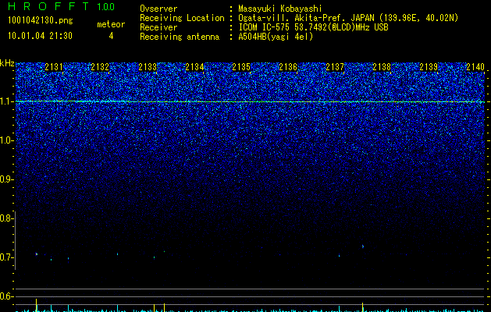Click the 2139 time marker
Screen dimensions: 491x312
click(429, 67)
